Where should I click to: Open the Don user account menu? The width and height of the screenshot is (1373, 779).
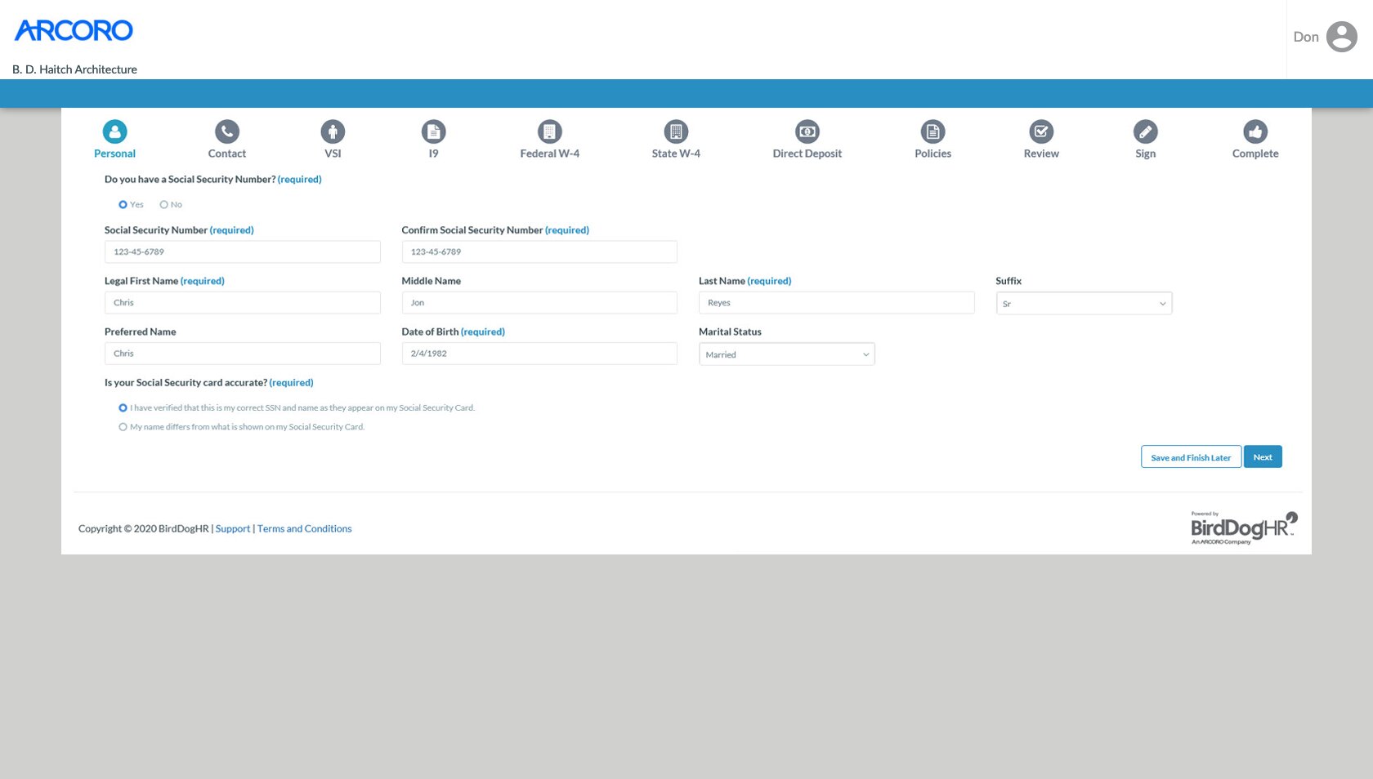[x=1325, y=38]
